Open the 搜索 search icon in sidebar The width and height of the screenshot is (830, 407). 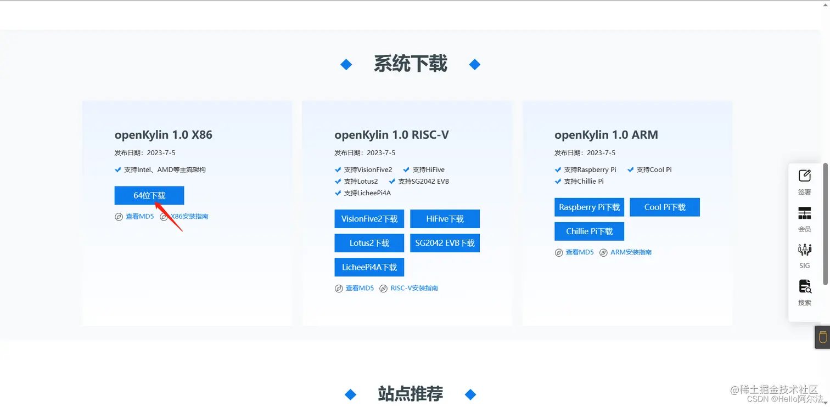pyautogui.click(x=804, y=291)
